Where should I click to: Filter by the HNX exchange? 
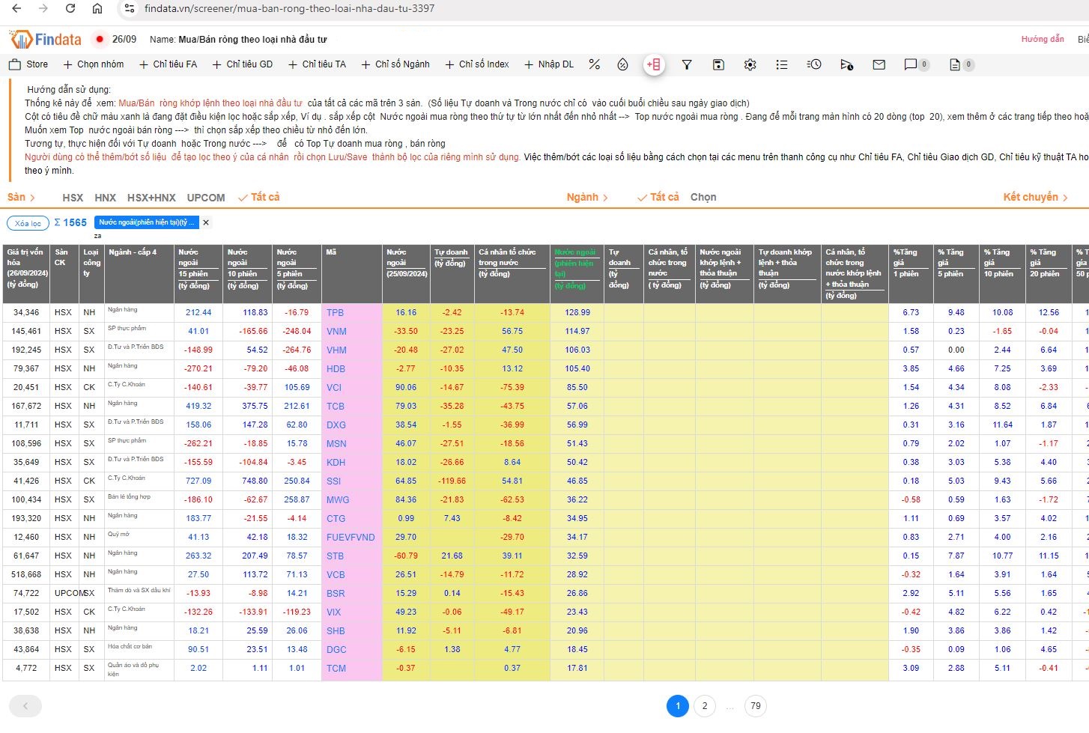click(x=105, y=198)
